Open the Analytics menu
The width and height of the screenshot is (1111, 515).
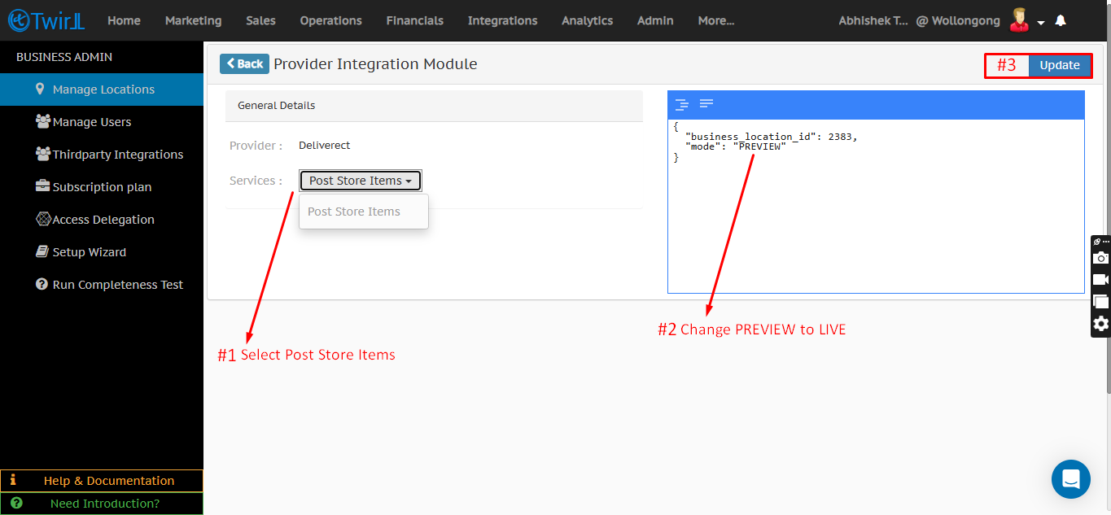click(587, 20)
